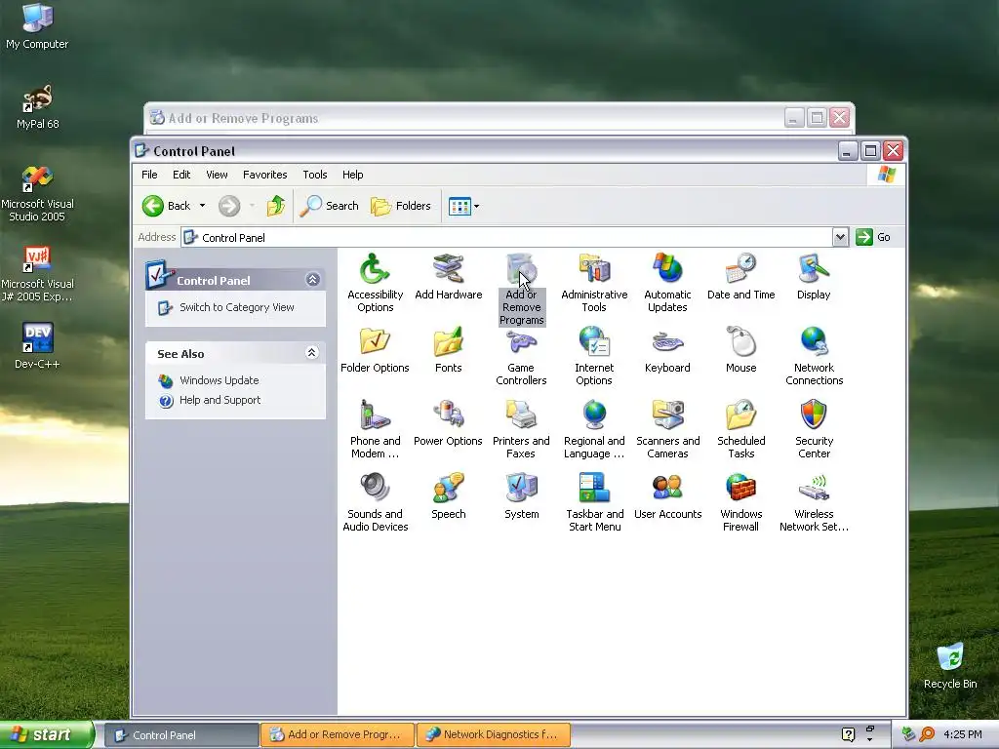Open Printers and Faxes icon
The height and width of the screenshot is (749, 999).
coord(521,429)
